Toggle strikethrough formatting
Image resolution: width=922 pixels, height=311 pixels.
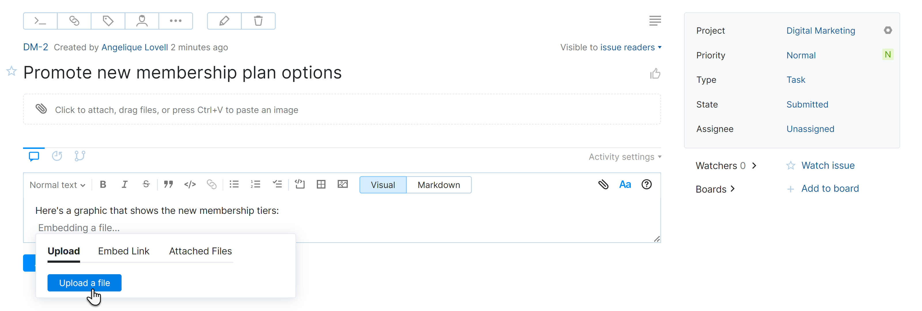pos(146,184)
